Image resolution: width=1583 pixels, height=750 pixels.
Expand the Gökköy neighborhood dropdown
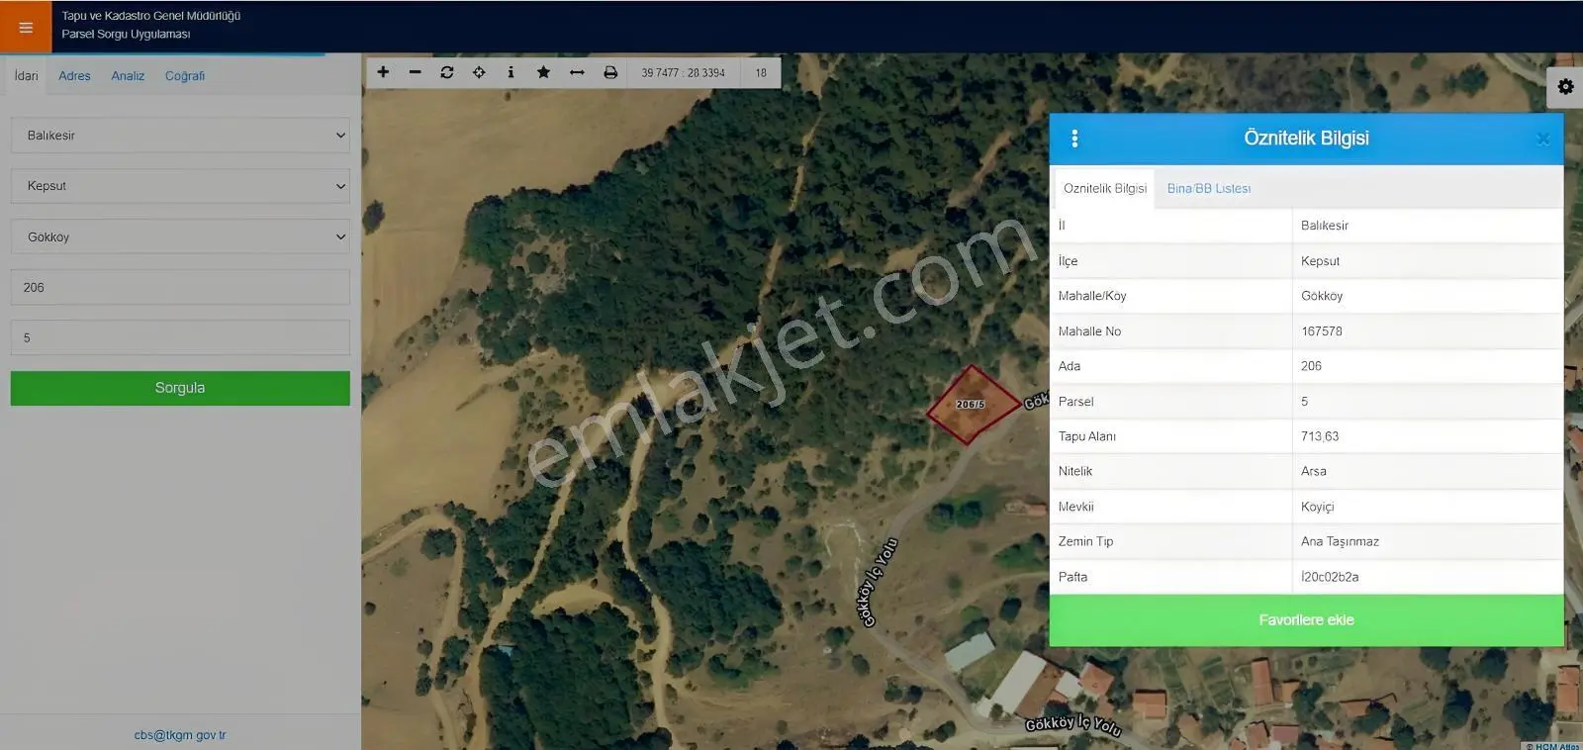coord(180,237)
